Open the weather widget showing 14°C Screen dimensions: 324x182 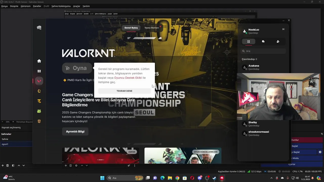pyautogui.click(x=9, y=178)
